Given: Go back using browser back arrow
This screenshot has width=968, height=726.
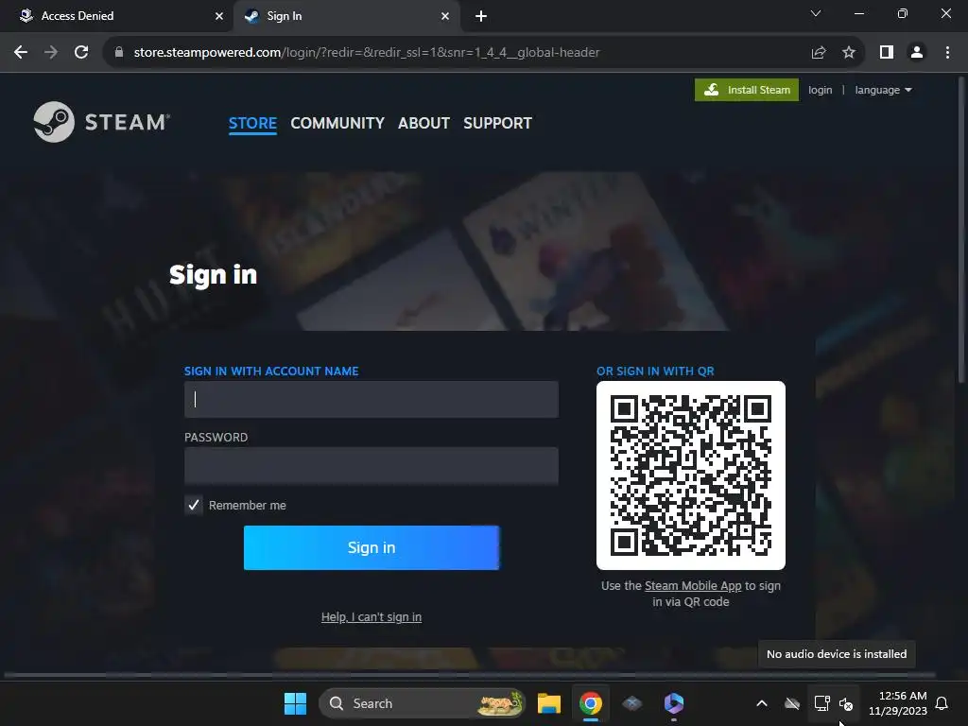Looking at the screenshot, I should click(x=21, y=53).
